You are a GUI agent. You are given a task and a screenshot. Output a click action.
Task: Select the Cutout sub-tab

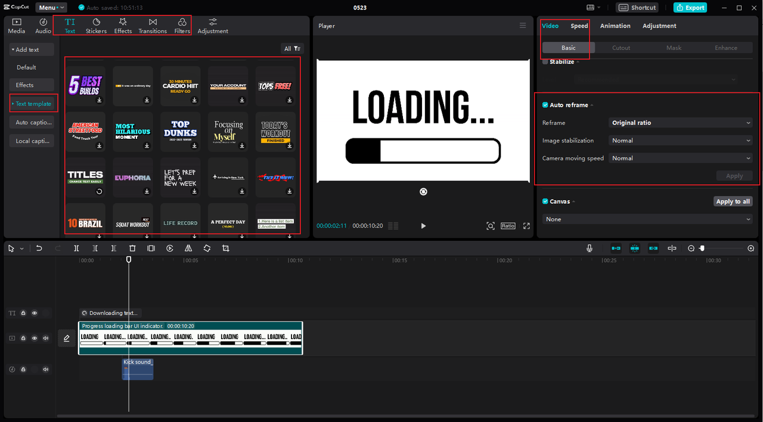click(x=621, y=48)
